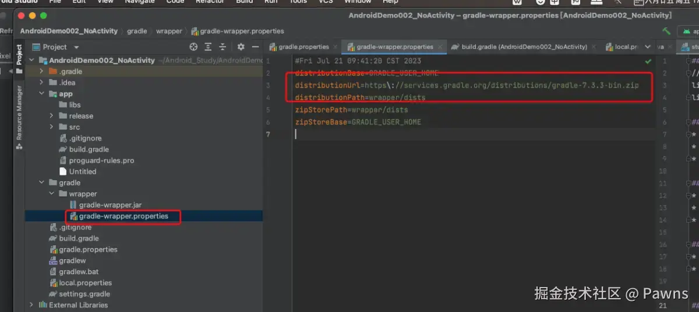Click the #Fri Jul 21 comment line
699x312 pixels.
[358, 61]
